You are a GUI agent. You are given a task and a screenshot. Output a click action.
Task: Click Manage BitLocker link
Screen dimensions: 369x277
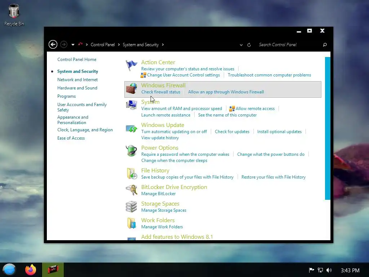159,194
